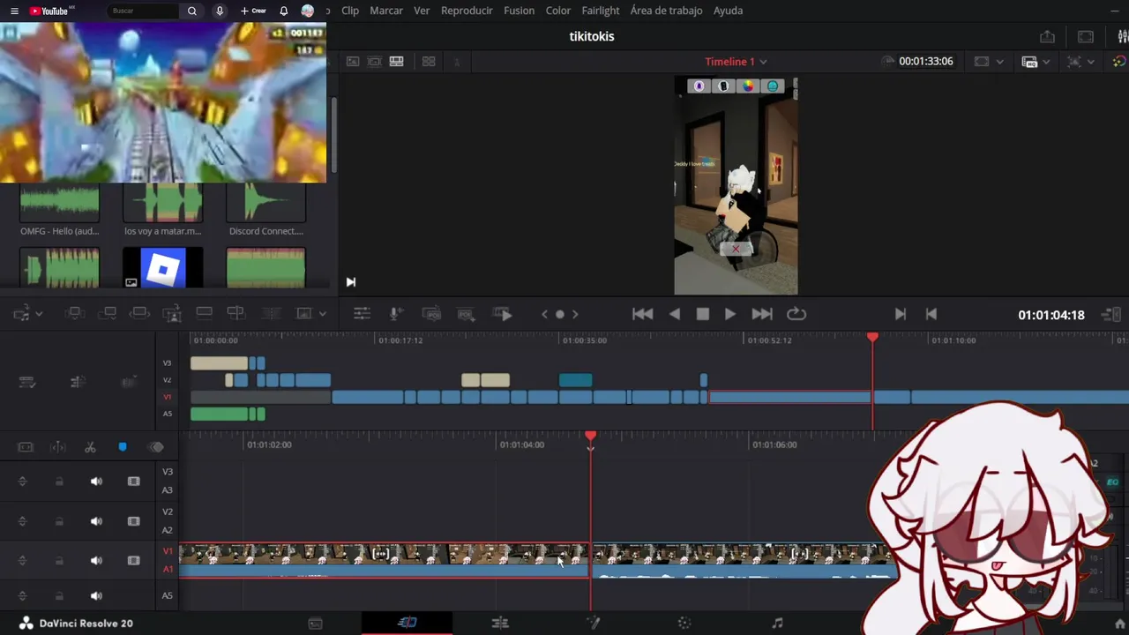Toggle mute on V3 A3 track
Image resolution: width=1129 pixels, height=635 pixels.
coord(96,482)
